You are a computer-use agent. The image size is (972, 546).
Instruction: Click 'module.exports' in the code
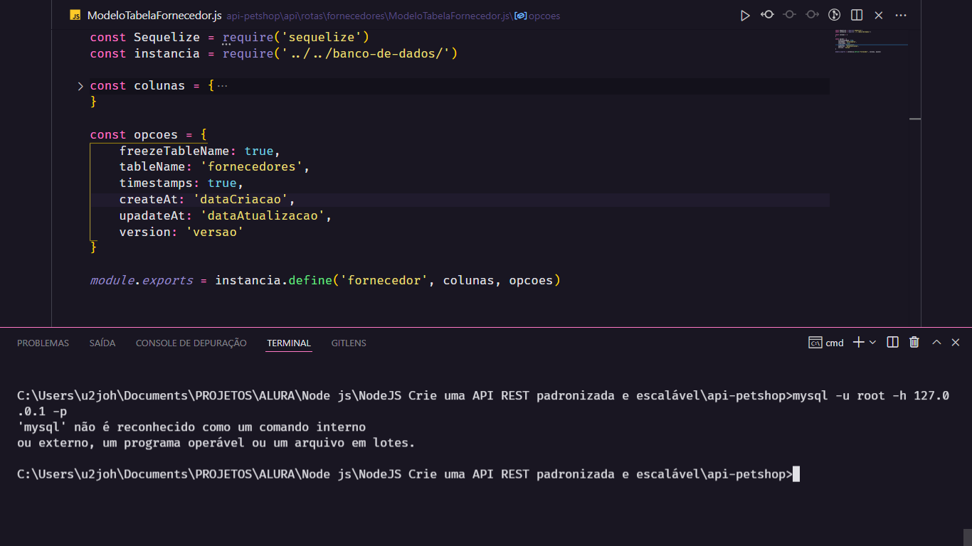click(142, 280)
